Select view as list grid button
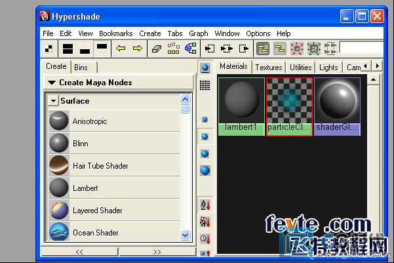The height and width of the screenshot is (263, 394). (x=205, y=85)
